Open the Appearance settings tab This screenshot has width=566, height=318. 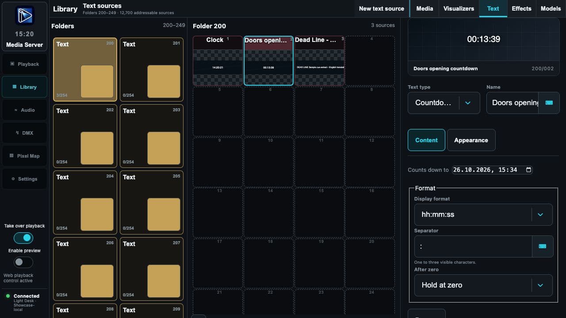point(471,140)
